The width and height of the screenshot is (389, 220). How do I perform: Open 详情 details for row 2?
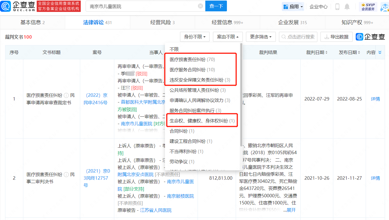375,178
